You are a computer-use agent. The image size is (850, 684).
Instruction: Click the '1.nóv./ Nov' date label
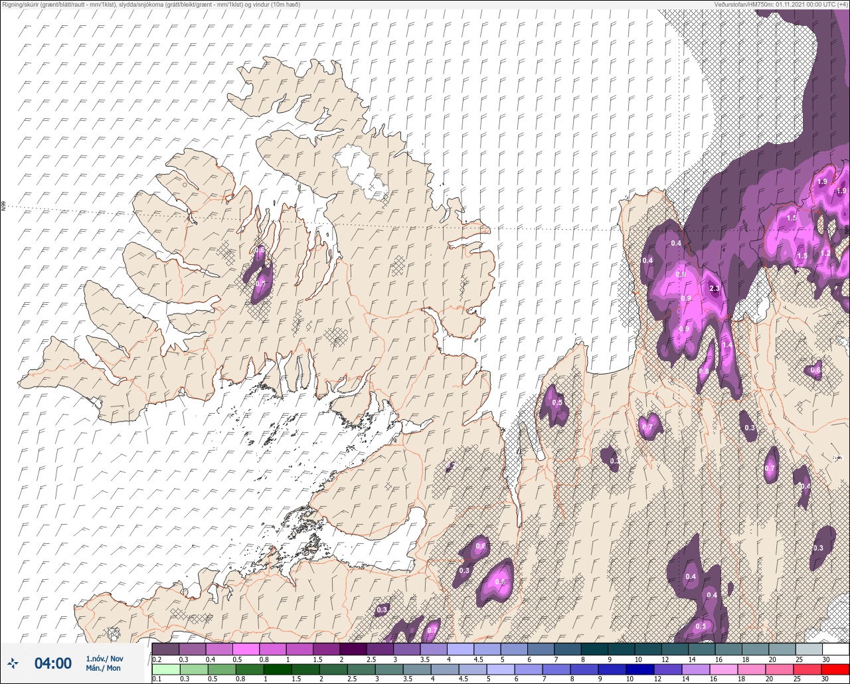(104, 659)
